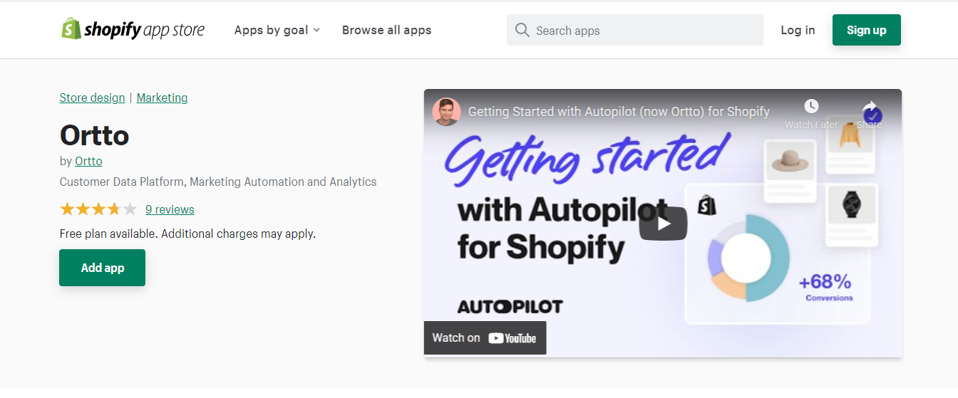The width and height of the screenshot is (958, 398).
Task: Expand the Apps by goal dropdown
Action: click(x=277, y=30)
